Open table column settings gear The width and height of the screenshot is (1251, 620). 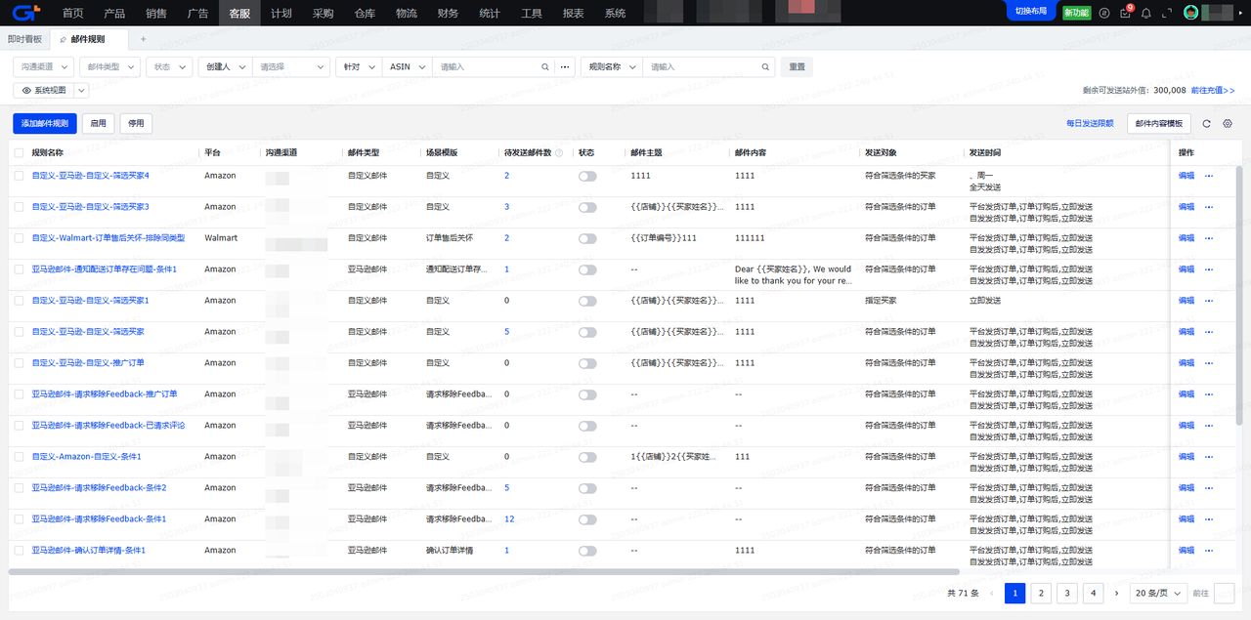pos(1228,124)
